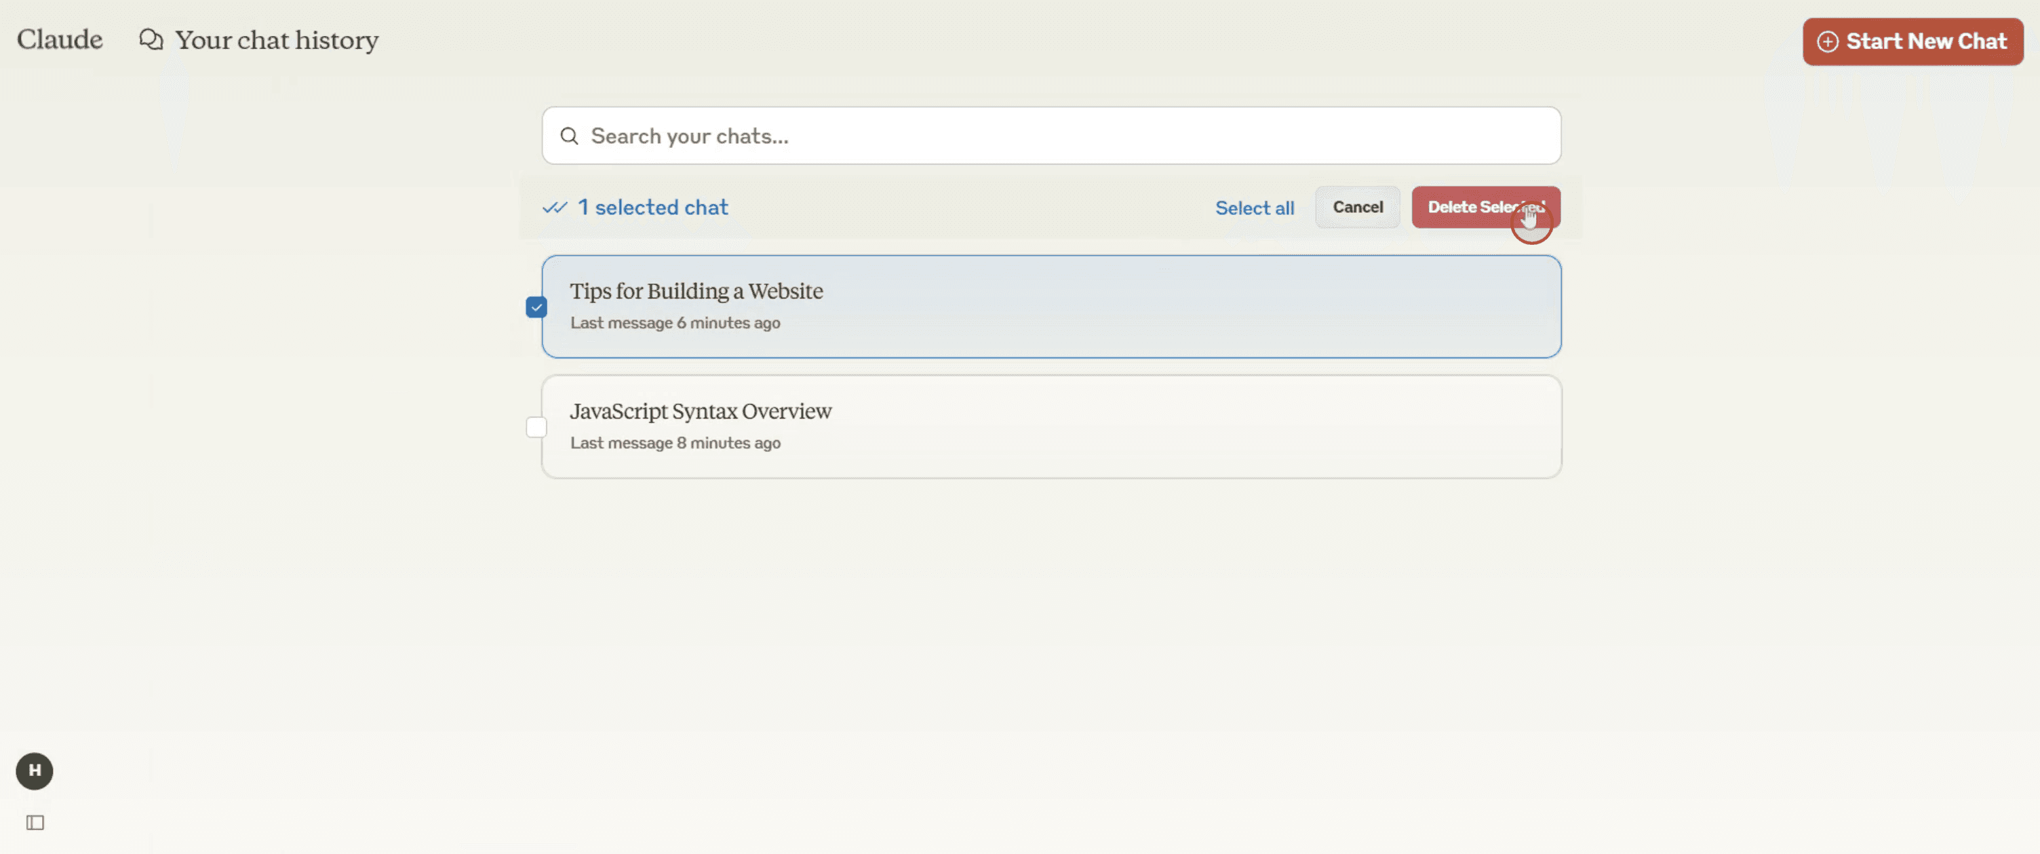The width and height of the screenshot is (2040, 854).
Task: Open the JavaScript Syntax Overview chat
Action: pyautogui.click(x=700, y=411)
